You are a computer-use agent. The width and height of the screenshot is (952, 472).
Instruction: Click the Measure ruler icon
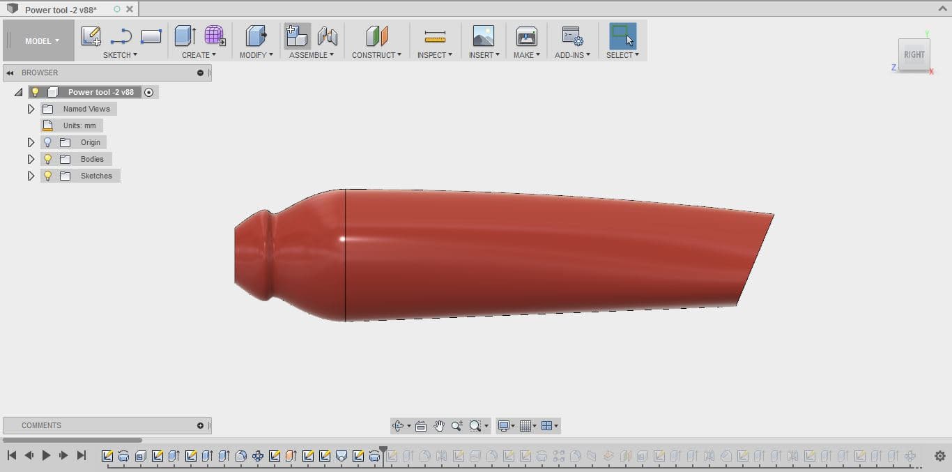point(435,36)
